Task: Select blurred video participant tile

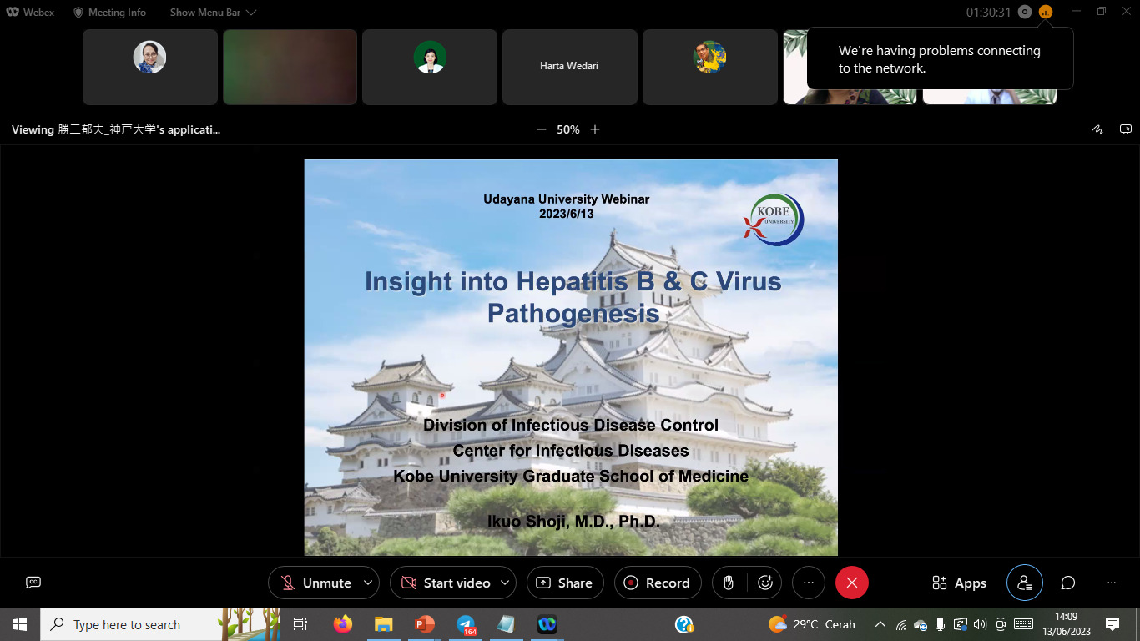Action: pyautogui.click(x=290, y=67)
